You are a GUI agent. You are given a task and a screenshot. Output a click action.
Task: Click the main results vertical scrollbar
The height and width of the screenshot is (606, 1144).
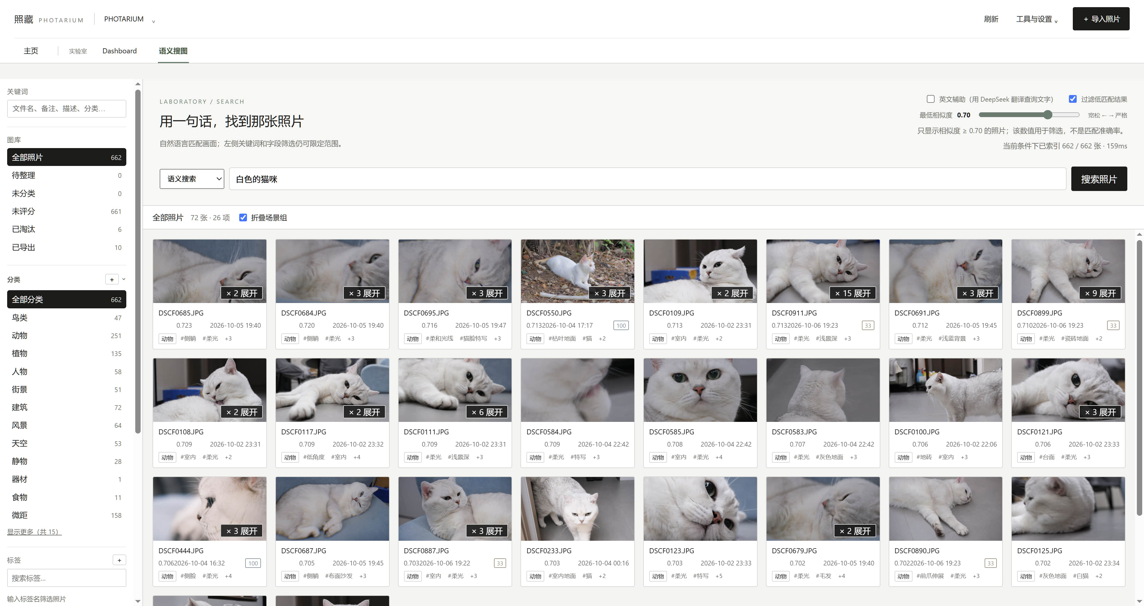pos(1140,378)
